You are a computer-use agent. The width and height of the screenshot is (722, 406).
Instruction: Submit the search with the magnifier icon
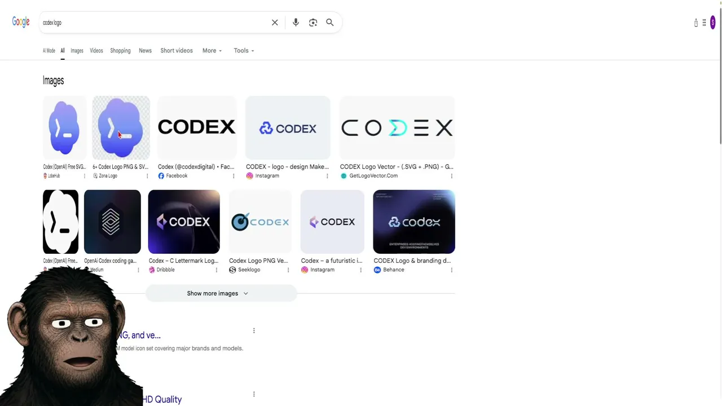click(x=330, y=23)
